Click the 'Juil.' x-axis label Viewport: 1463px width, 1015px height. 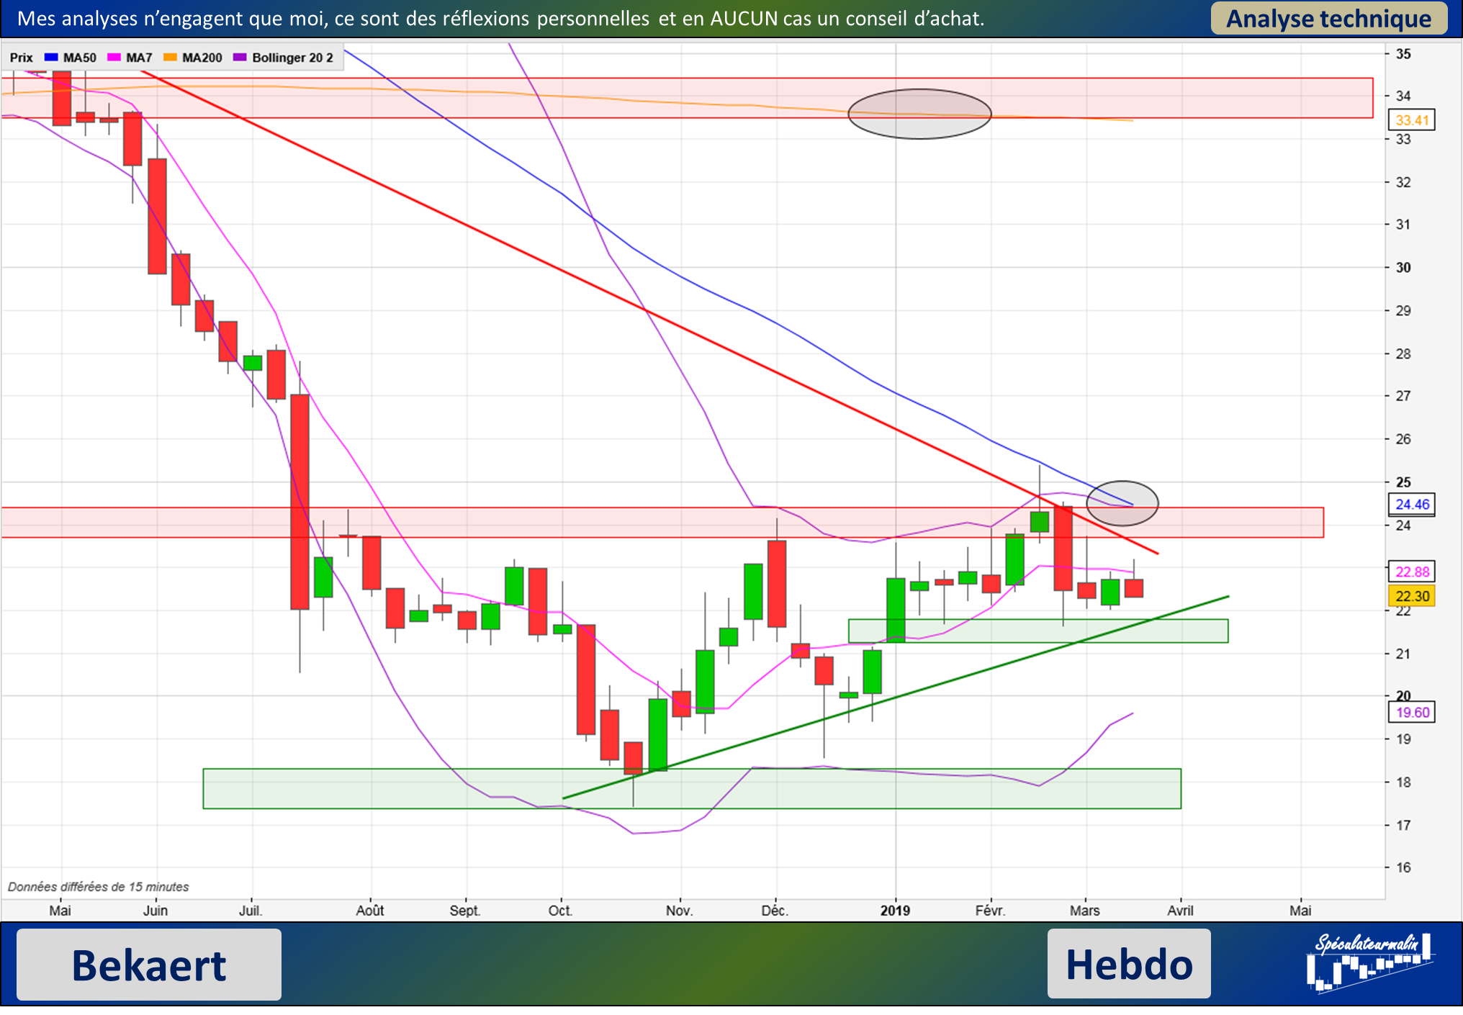pos(251,911)
